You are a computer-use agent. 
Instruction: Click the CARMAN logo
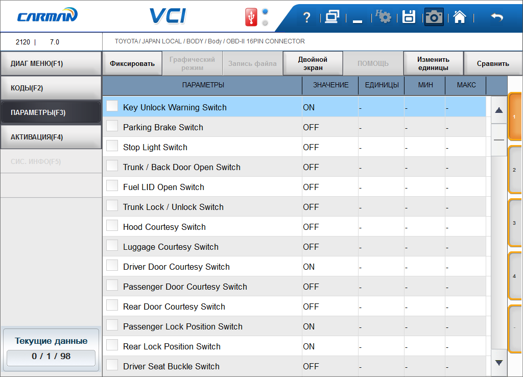tap(47, 16)
